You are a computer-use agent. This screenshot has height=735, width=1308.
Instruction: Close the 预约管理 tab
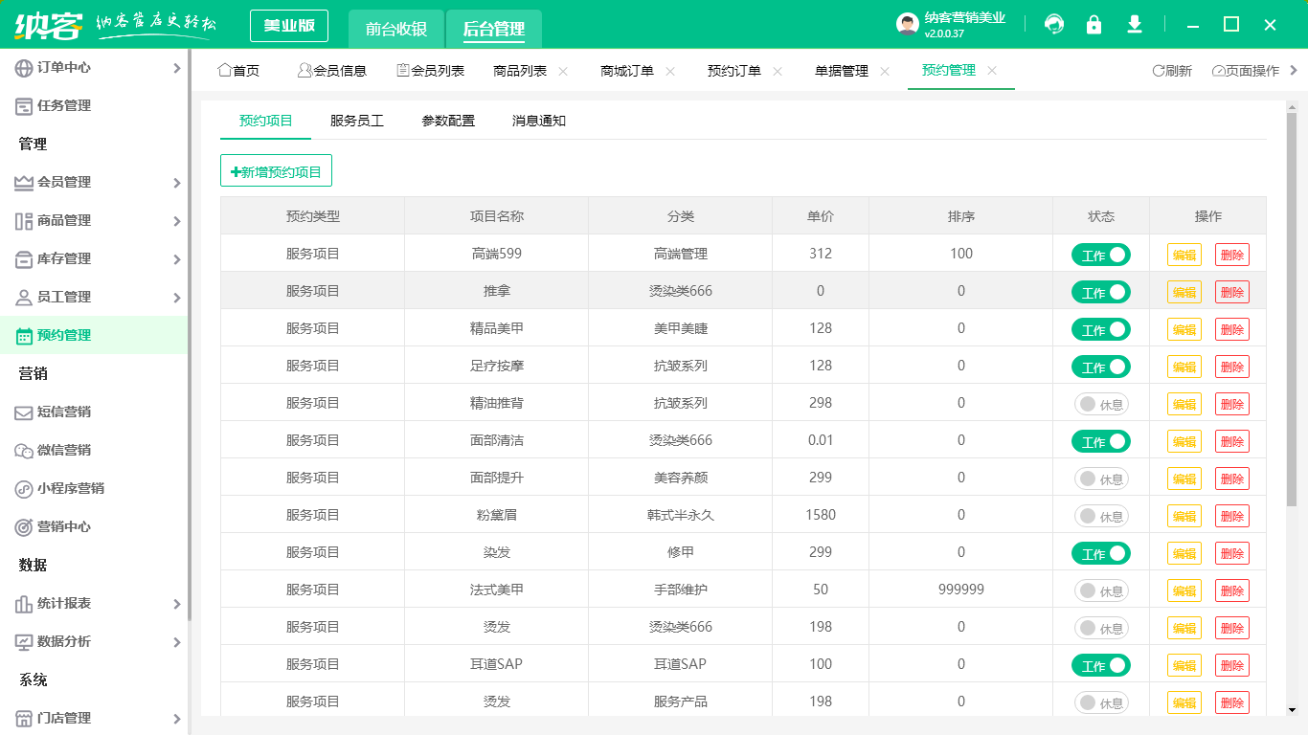pyautogui.click(x=992, y=71)
